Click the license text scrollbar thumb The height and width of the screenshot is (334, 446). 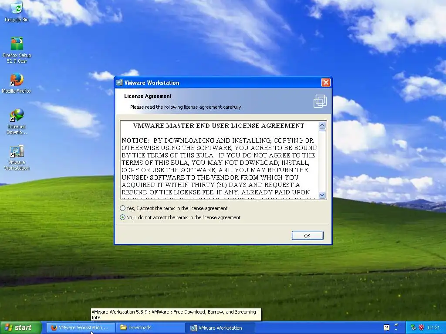point(322,130)
